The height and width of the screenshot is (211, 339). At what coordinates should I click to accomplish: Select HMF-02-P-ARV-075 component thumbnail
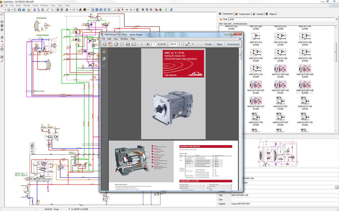256,84
